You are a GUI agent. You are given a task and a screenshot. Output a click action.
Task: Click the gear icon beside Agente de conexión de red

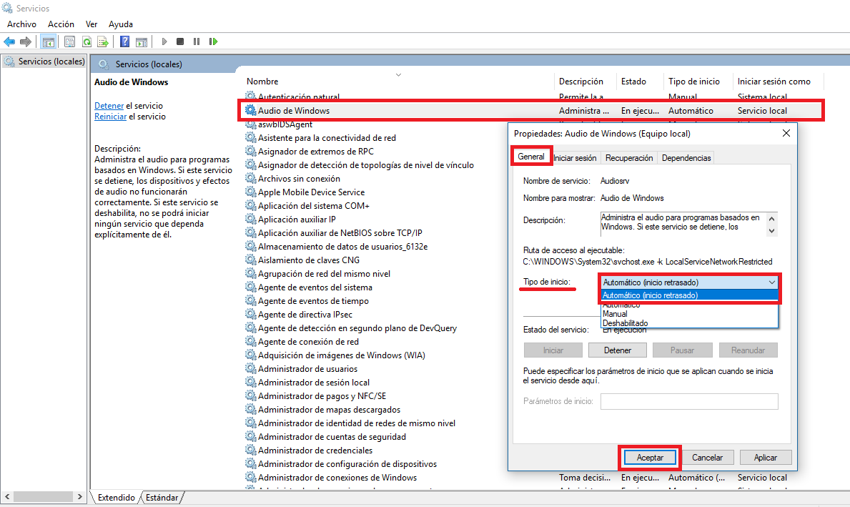(250, 342)
